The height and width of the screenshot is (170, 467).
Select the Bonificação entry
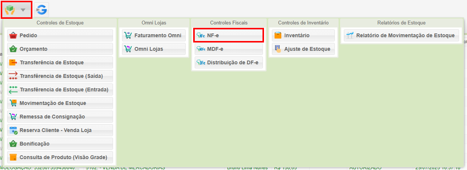tap(60, 144)
